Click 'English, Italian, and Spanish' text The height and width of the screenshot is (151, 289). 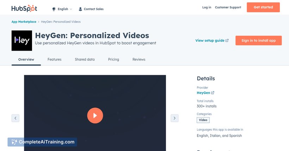pos(219,136)
